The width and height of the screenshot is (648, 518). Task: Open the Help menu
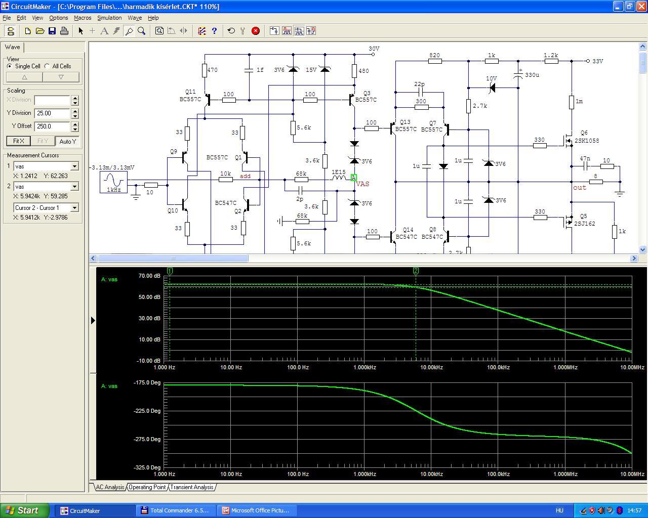(153, 18)
